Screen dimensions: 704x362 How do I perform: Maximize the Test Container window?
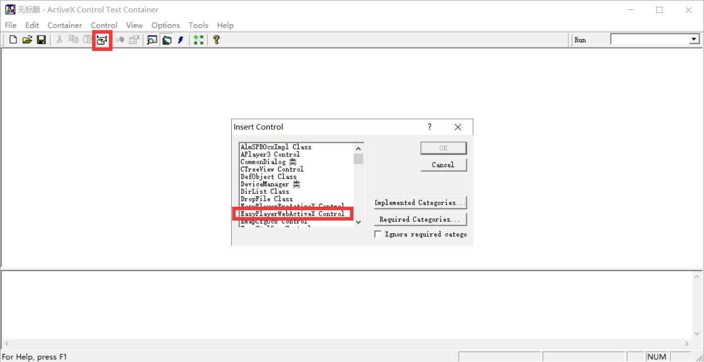click(659, 10)
